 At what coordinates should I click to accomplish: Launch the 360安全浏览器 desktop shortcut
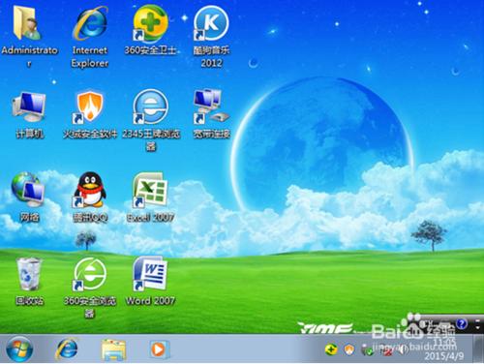(90, 288)
